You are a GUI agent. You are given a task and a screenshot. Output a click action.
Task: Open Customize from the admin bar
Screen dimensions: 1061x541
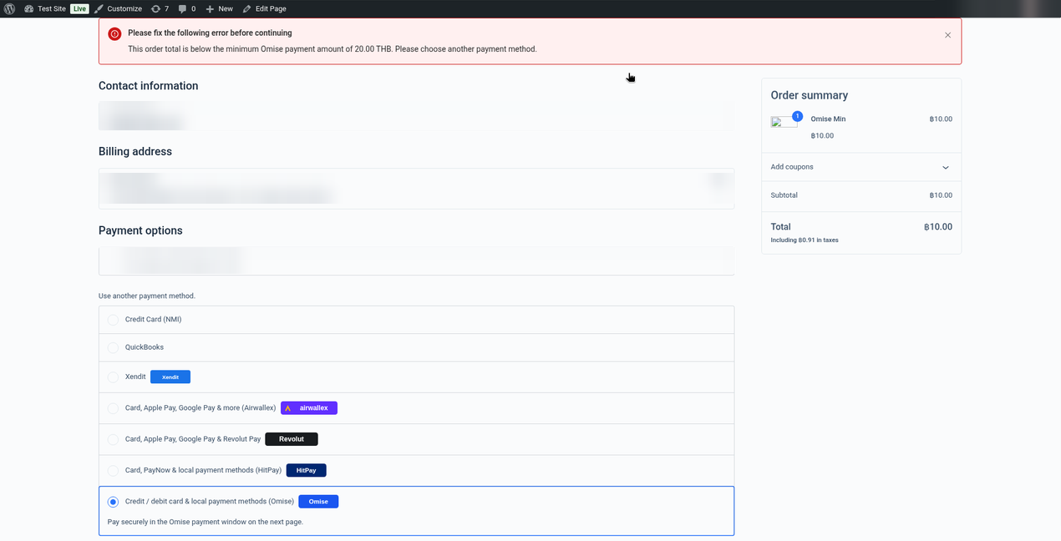[x=118, y=8]
